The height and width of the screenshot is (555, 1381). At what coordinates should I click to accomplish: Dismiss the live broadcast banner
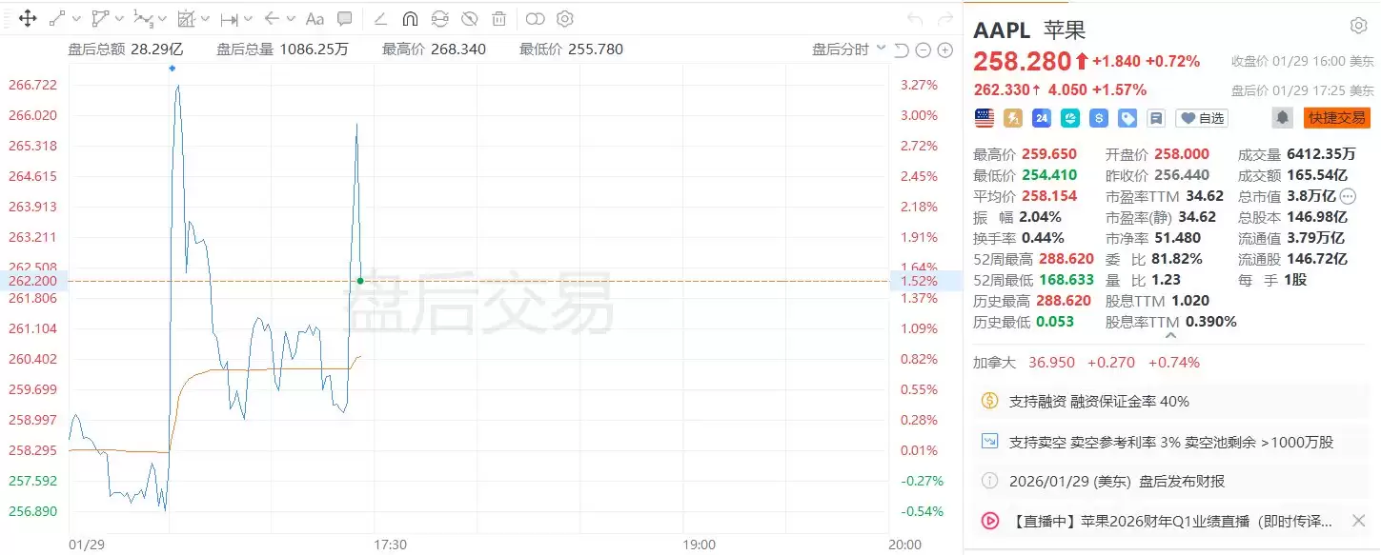(1358, 521)
